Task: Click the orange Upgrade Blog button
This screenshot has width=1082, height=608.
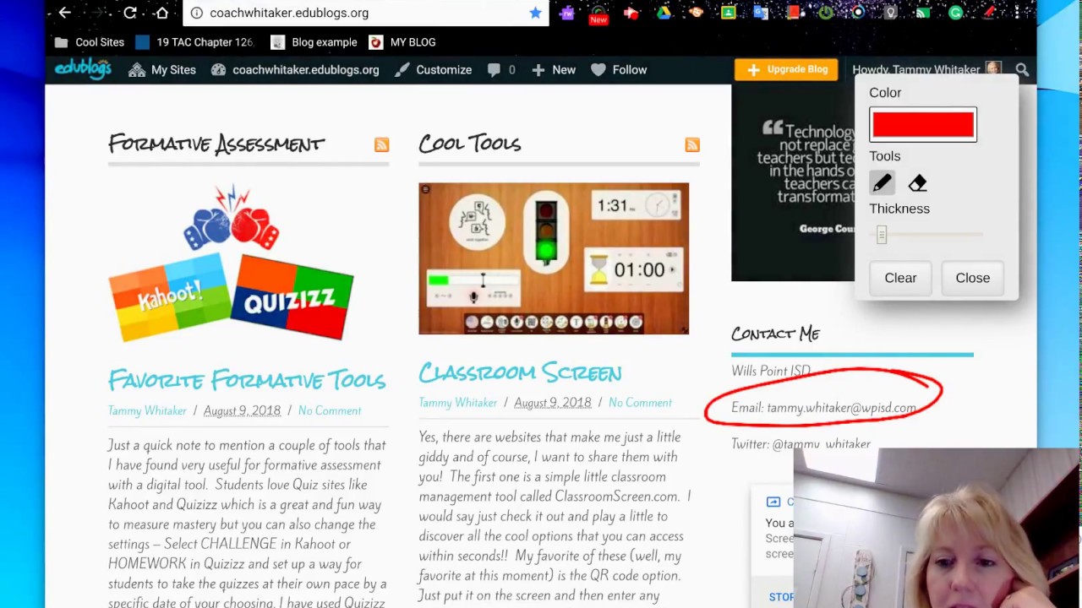Action: pyautogui.click(x=786, y=69)
